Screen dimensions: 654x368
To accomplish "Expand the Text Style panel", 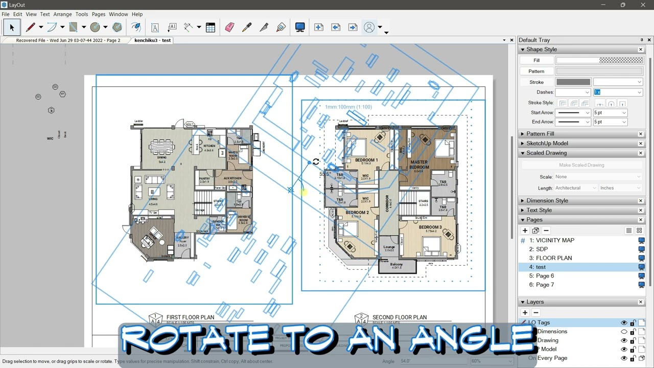I will tap(523, 210).
